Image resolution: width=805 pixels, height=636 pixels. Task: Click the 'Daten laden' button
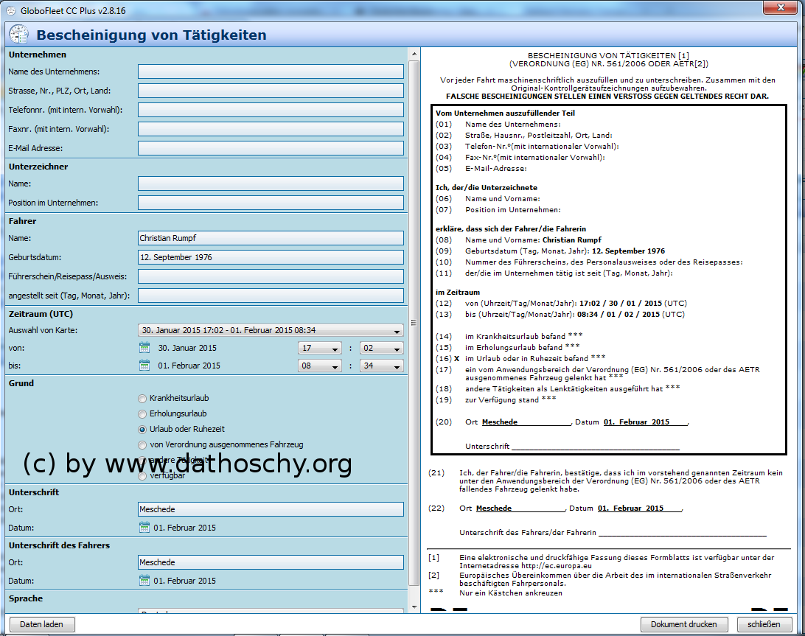click(41, 624)
